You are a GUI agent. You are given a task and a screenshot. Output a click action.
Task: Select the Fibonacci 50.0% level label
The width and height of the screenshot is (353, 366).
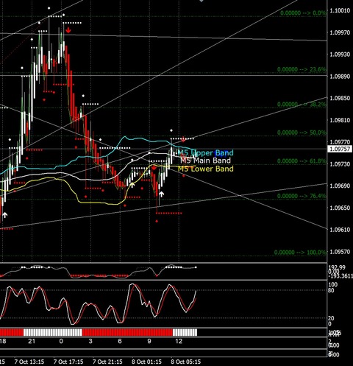[x=302, y=133]
